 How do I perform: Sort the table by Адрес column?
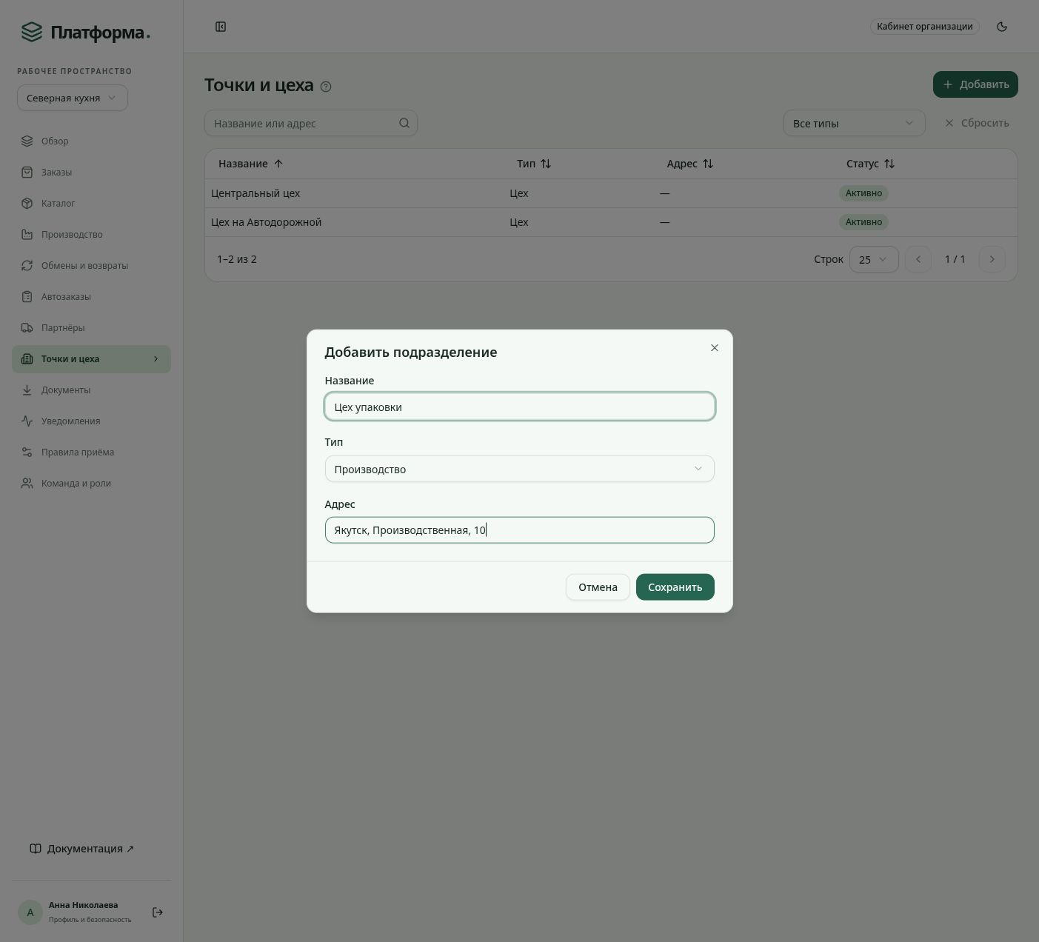(x=690, y=164)
